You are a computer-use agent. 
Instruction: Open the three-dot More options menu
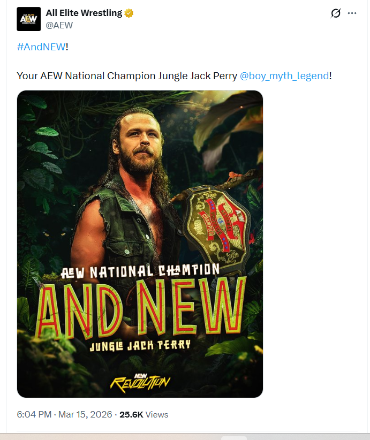click(352, 13)
